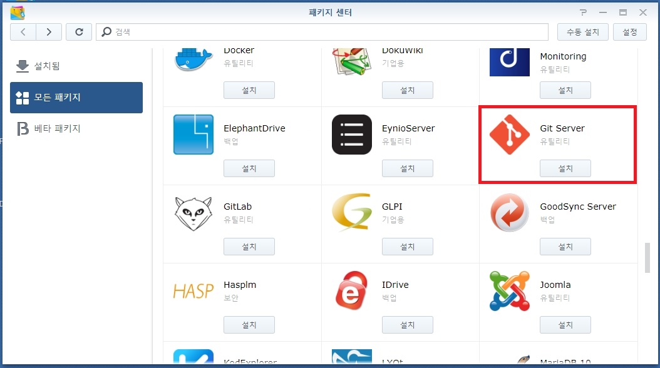Viewport: 660px width, 368px height.
Task: Open the ElephantDrive package title
Action: tap(254, 128)
